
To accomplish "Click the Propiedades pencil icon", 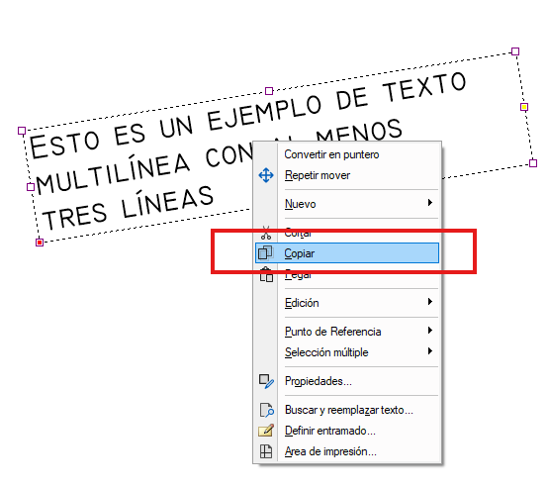I will click(266, 381).
